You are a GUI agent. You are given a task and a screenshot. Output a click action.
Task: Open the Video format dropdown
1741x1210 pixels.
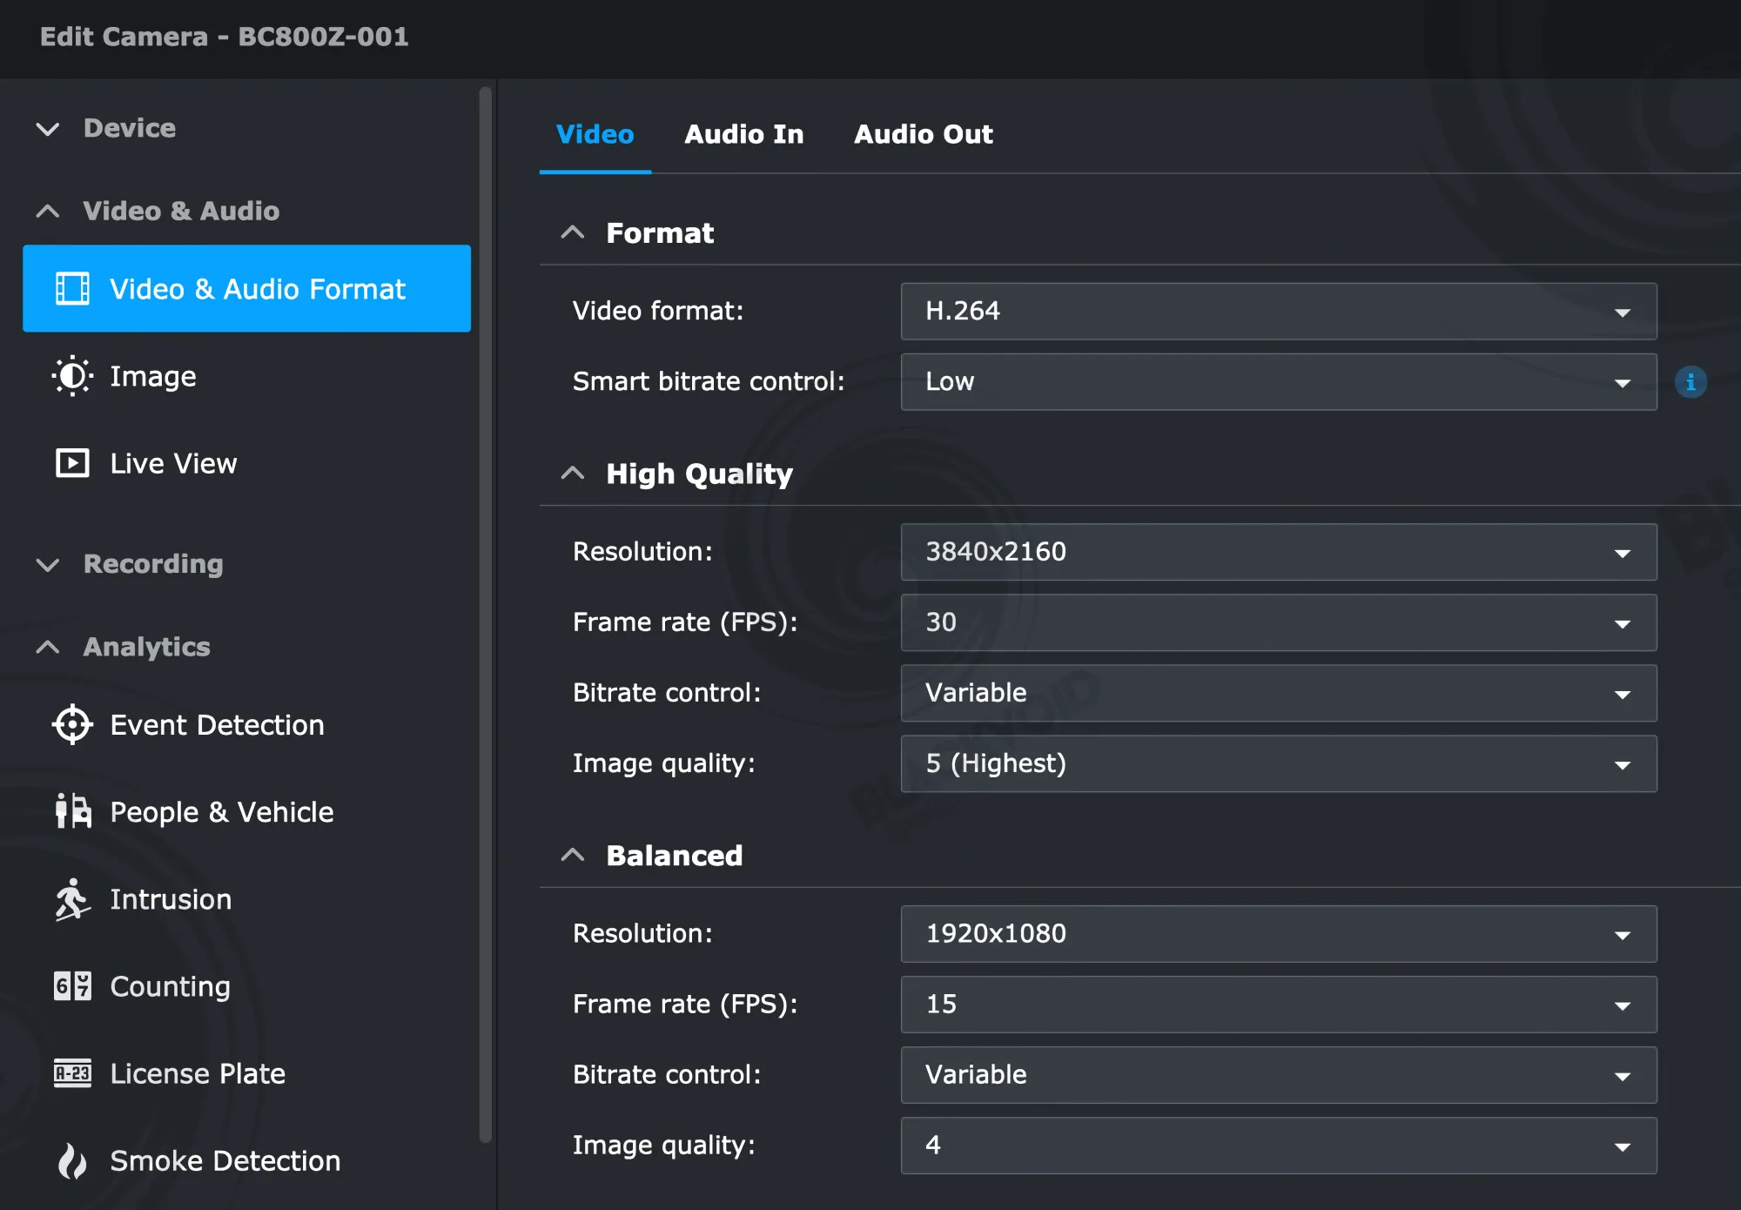click(x=1278, y=311)
